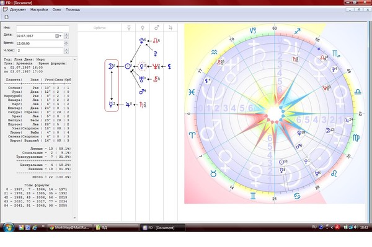Screen dimensions: 372x247
Task: Click the new document toolbar icon
Action: click(7, 17)
